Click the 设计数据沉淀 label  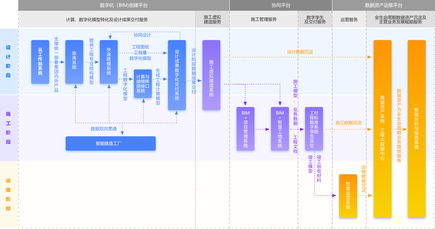point(300,52)
